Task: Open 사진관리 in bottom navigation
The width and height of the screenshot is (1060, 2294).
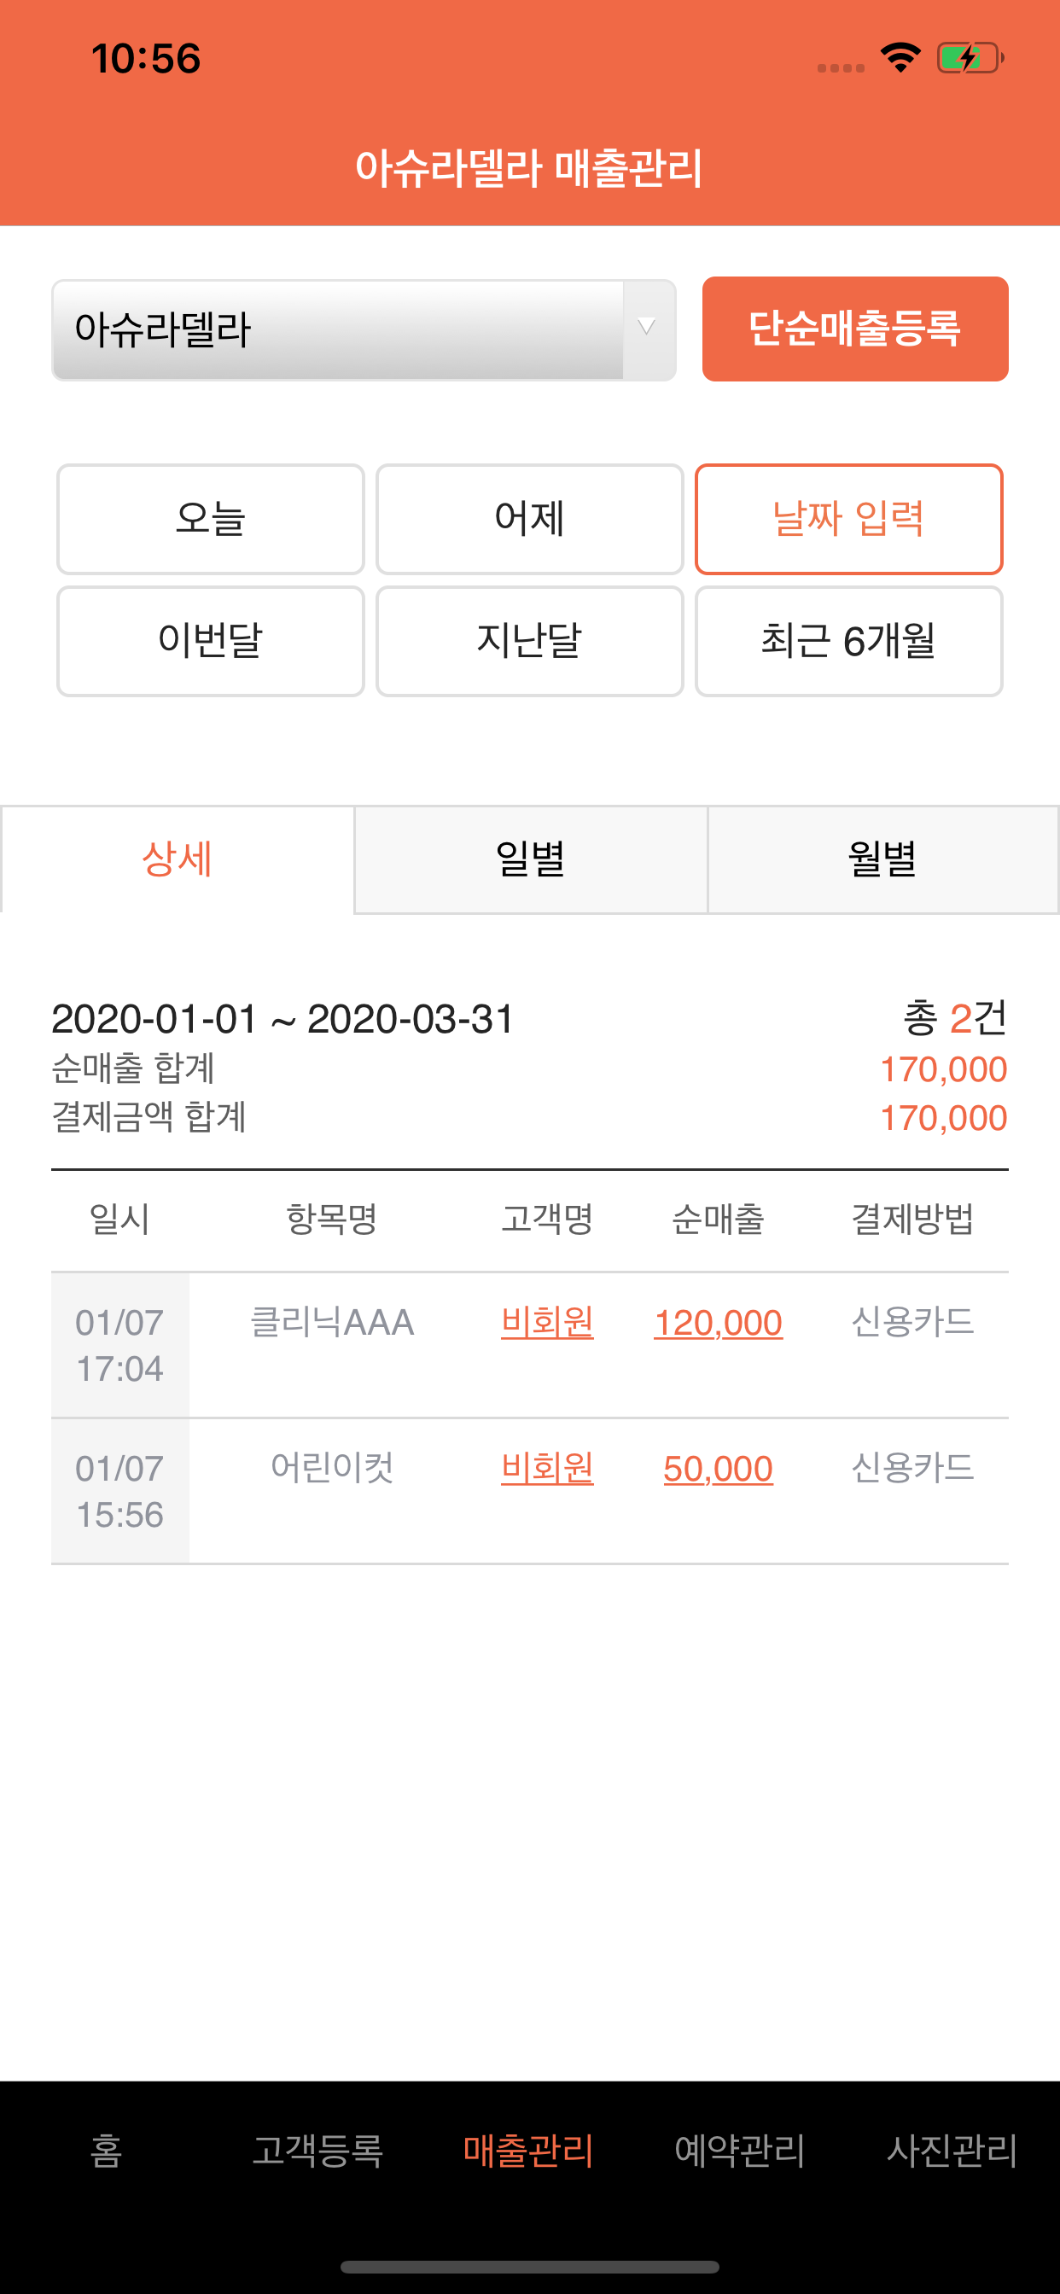Action: point(952,2151)
